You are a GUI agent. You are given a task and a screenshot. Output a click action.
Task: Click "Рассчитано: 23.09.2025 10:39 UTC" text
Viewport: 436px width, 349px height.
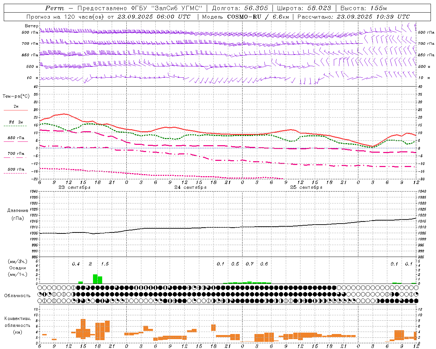354,17
